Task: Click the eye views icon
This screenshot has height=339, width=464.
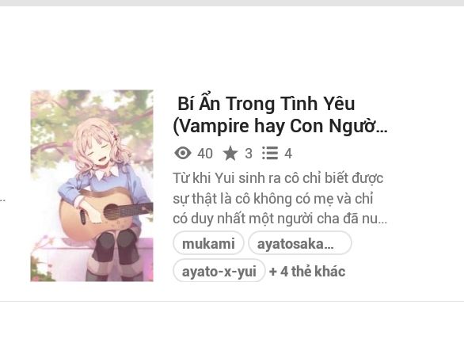Action: [183, 154]
